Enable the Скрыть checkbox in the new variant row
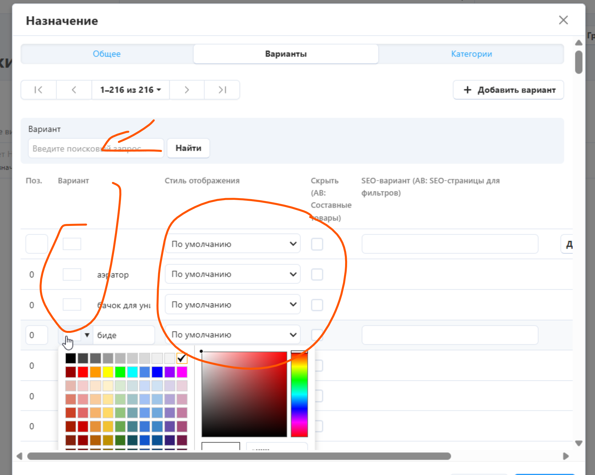This screenshot has width=595, height=475. (x=317, y=244)
